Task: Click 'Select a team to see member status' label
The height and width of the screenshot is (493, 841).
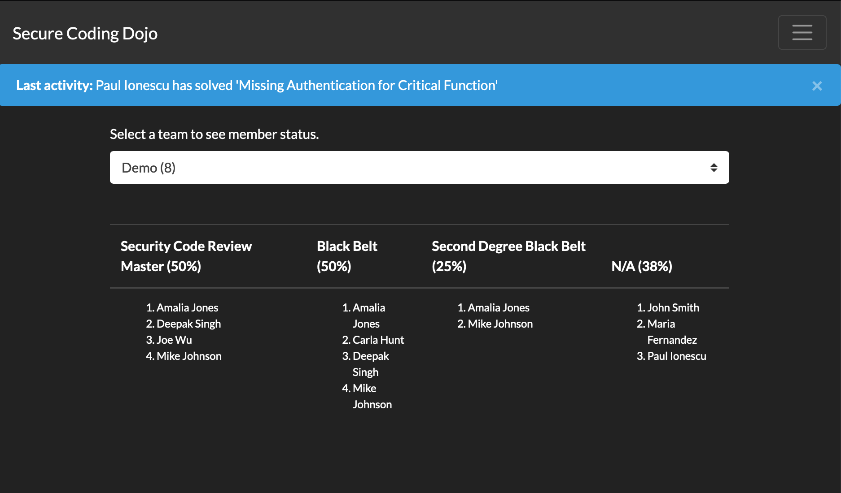Action: (x=214, y=134)
